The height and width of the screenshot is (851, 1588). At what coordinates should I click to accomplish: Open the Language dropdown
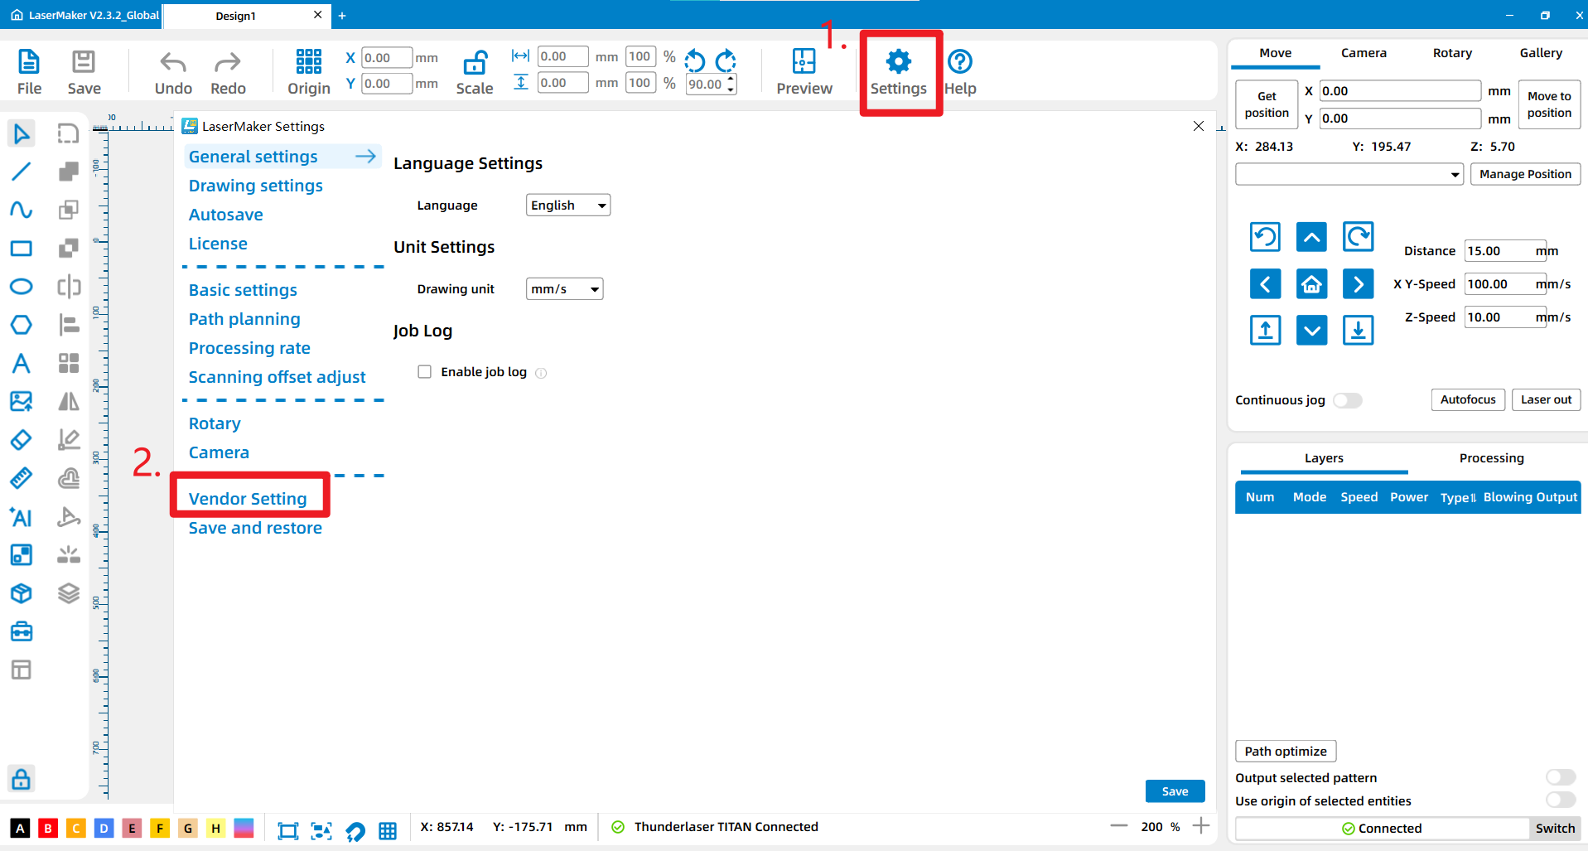[x=568, y=205]
